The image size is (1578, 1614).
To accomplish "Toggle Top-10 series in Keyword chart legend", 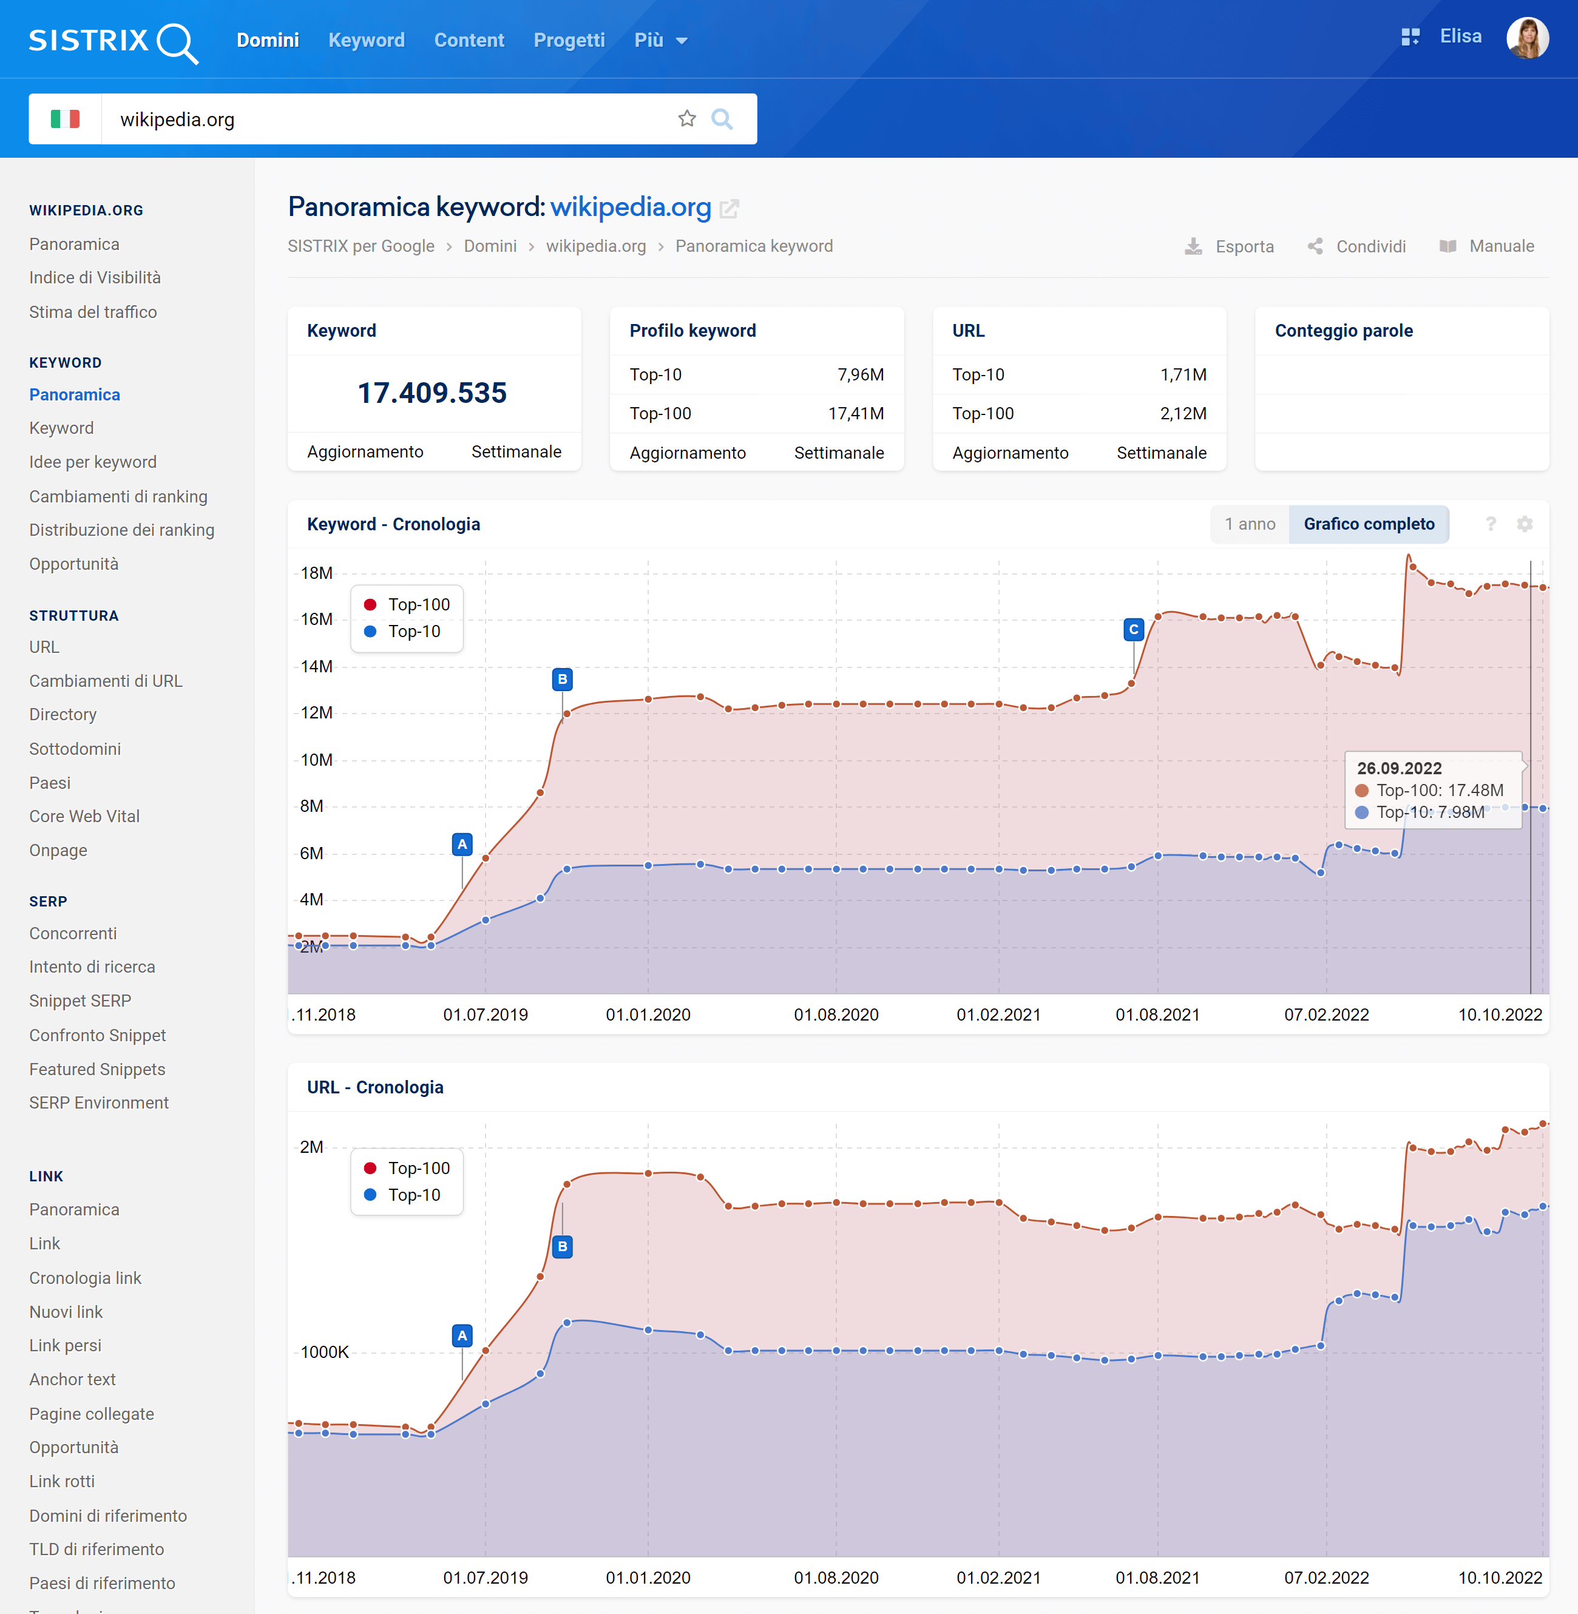I will pos(403,632).
